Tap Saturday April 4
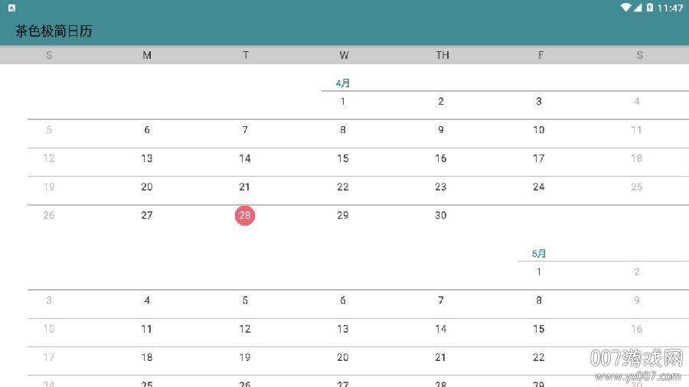 [x=637, y=102]
